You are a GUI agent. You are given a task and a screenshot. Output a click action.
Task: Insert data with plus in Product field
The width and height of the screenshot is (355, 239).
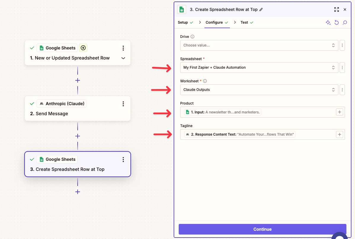(x=339, y=112)
